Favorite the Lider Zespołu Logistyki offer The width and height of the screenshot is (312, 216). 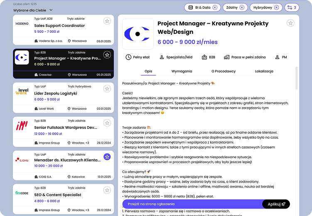tap(107, 89)
